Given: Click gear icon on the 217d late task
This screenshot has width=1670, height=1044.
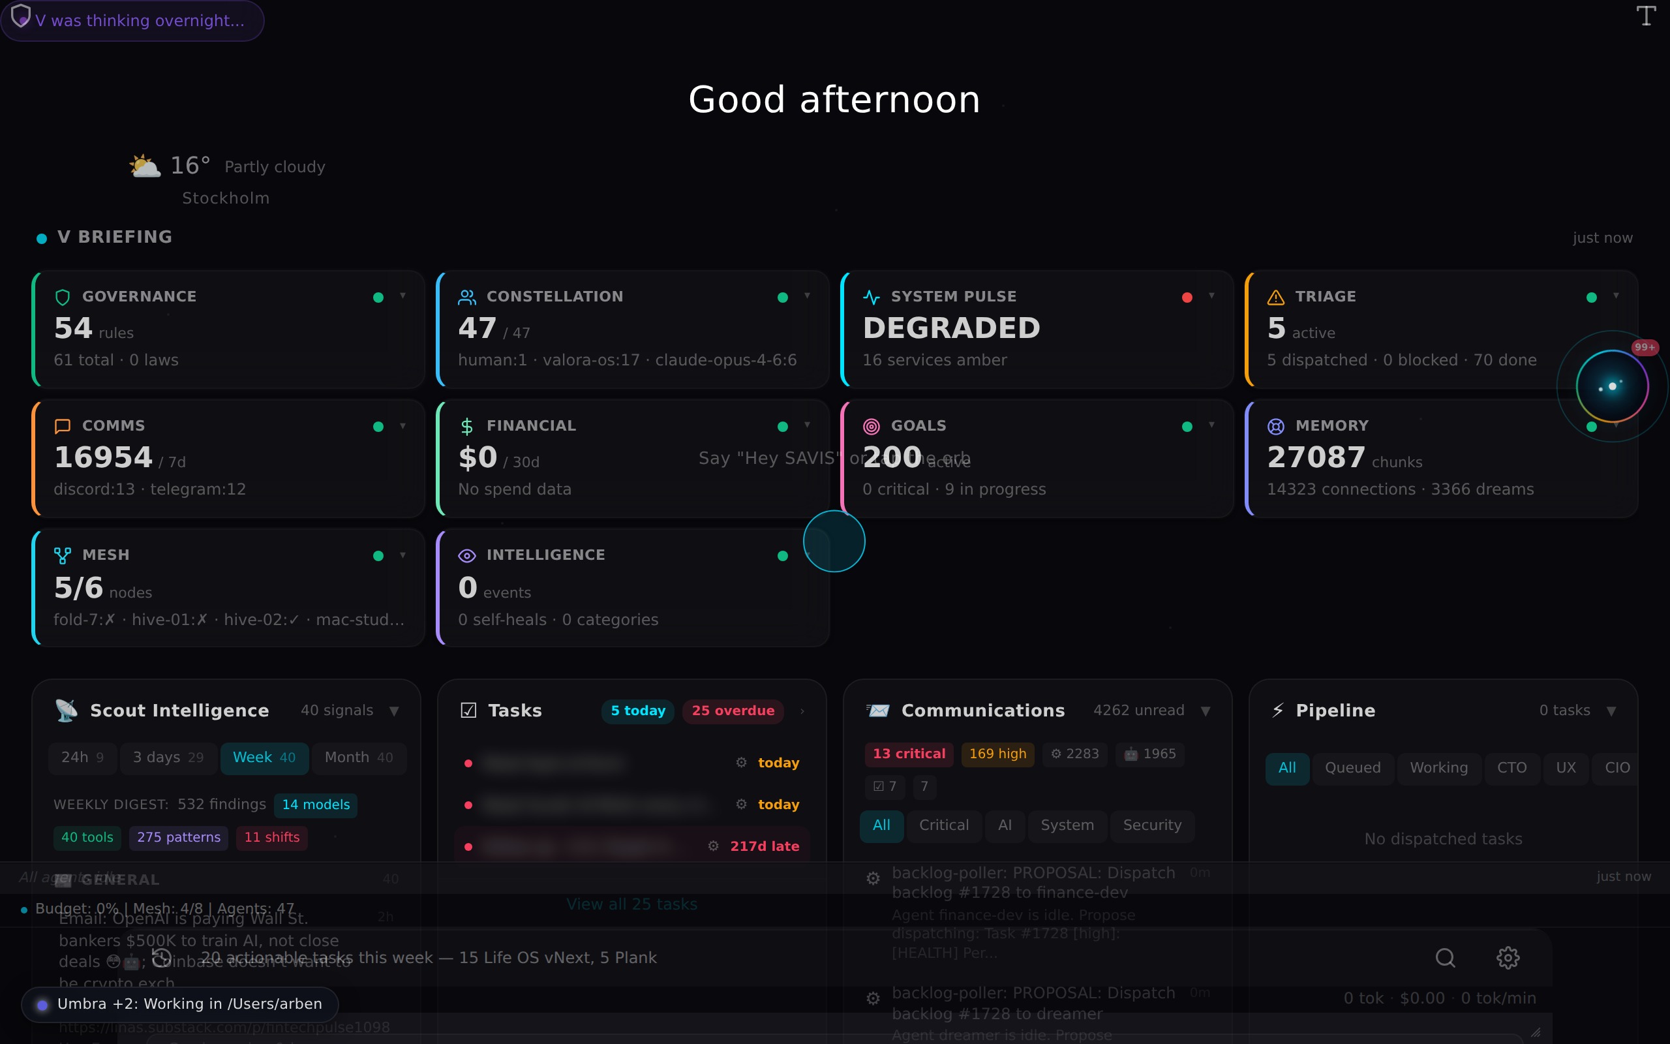Looking at the screenshot, I should [714, 846].
